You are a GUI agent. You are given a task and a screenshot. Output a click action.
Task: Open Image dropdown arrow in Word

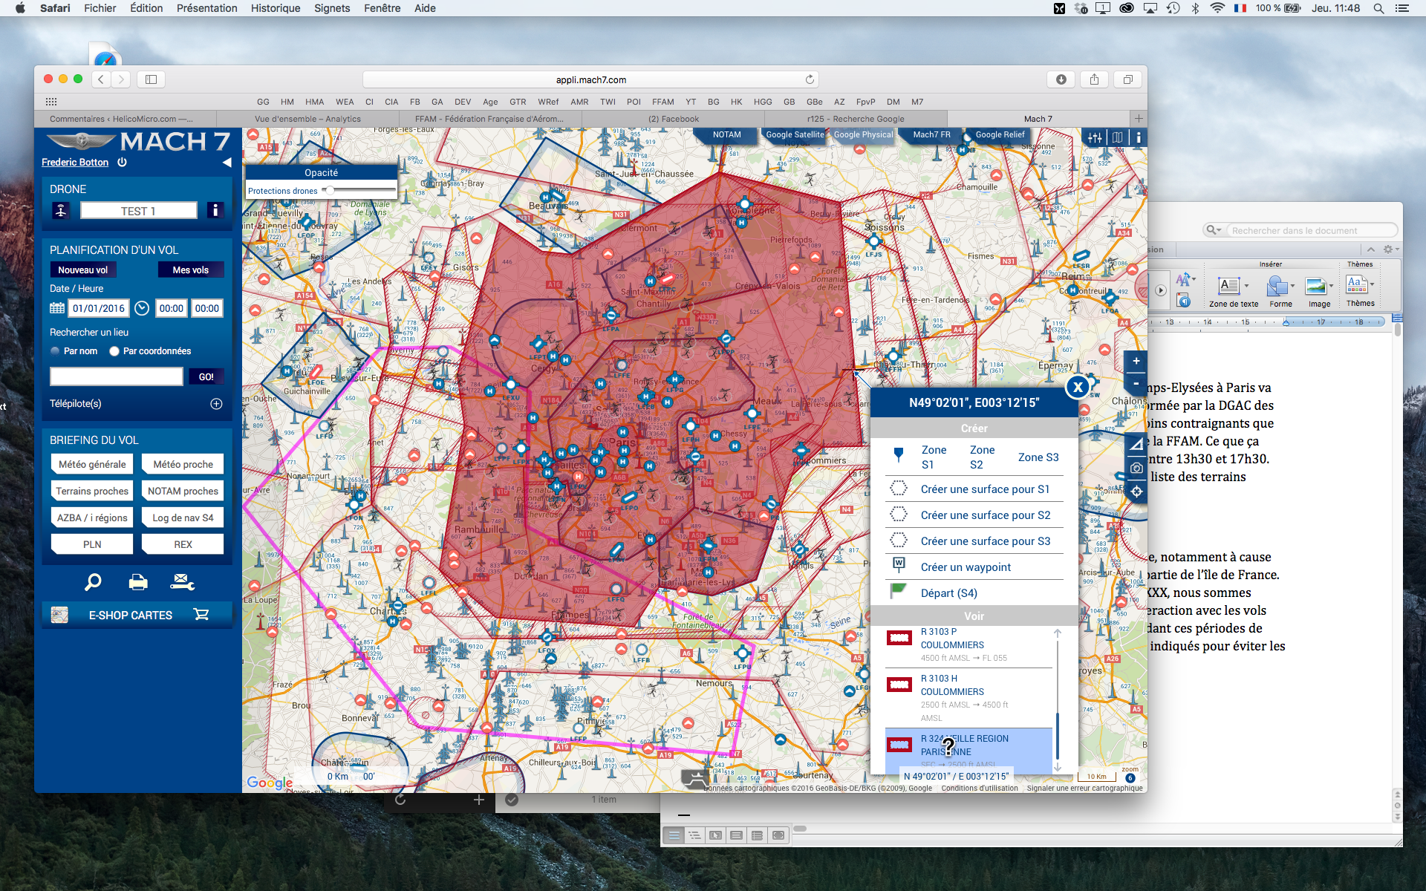(x=1332, y=286)
